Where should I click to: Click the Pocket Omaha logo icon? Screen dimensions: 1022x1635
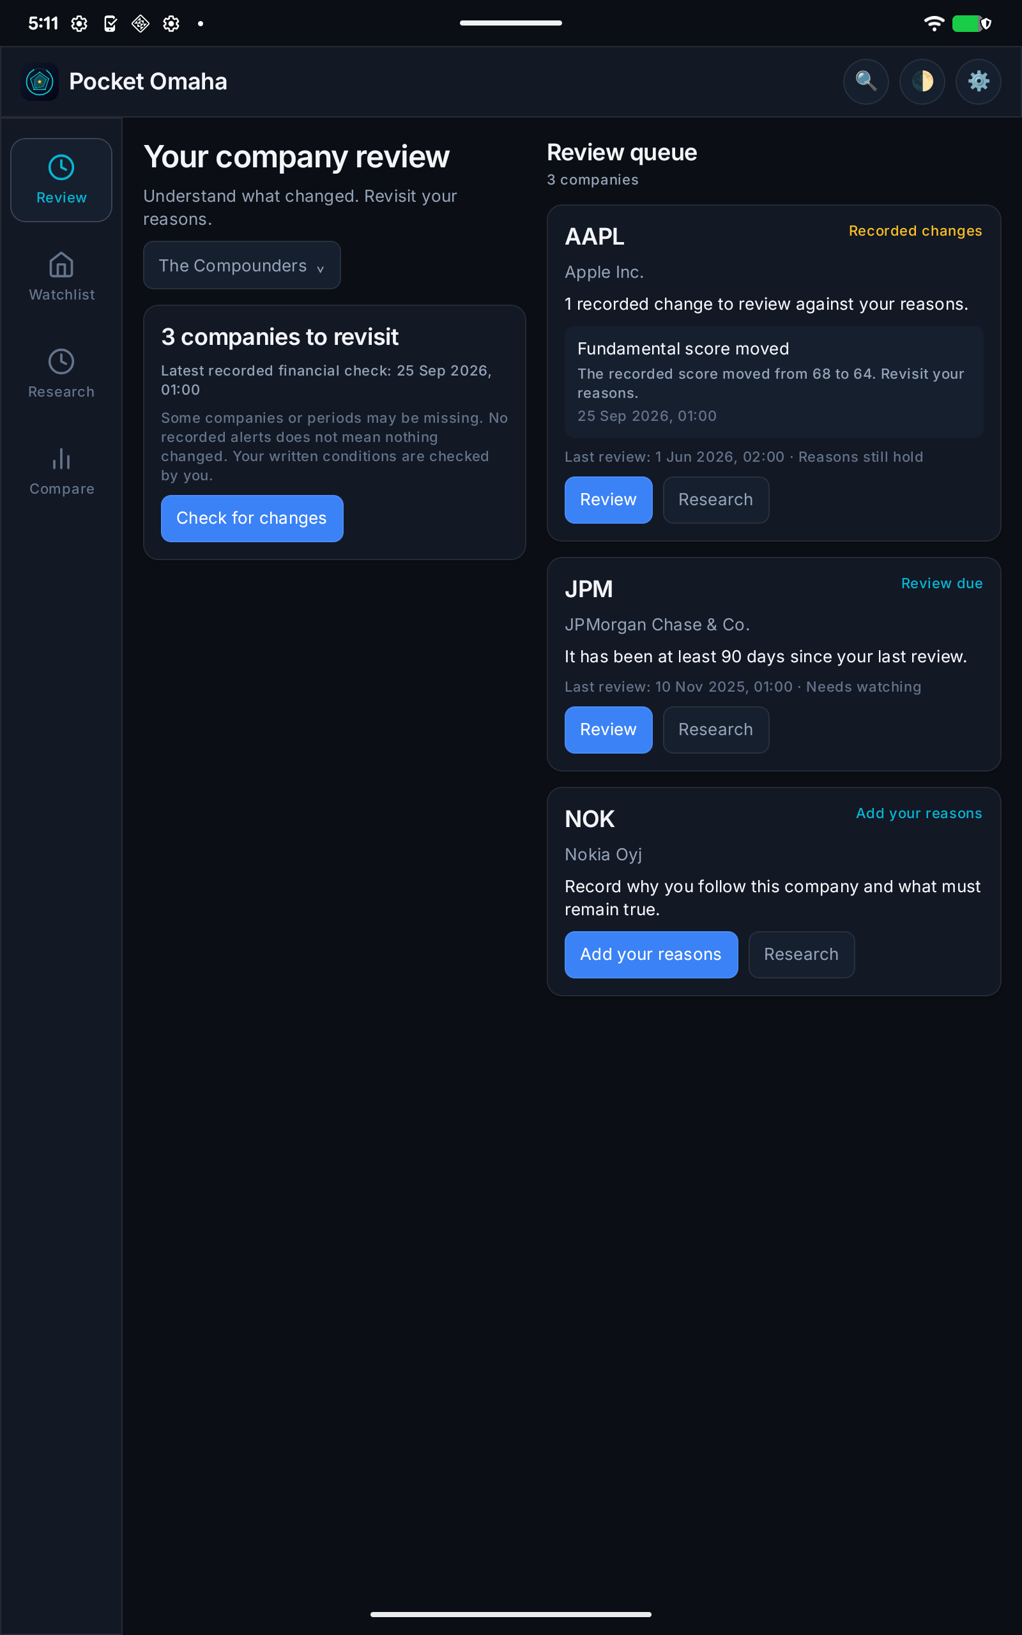40,82
